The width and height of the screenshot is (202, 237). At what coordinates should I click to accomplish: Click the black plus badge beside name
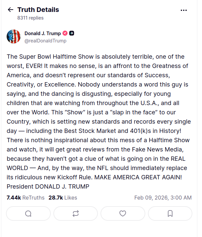tap(72, 33)
